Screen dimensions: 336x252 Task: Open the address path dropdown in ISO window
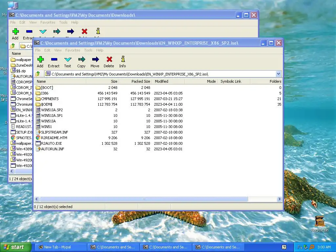click(x=278, y=74)
